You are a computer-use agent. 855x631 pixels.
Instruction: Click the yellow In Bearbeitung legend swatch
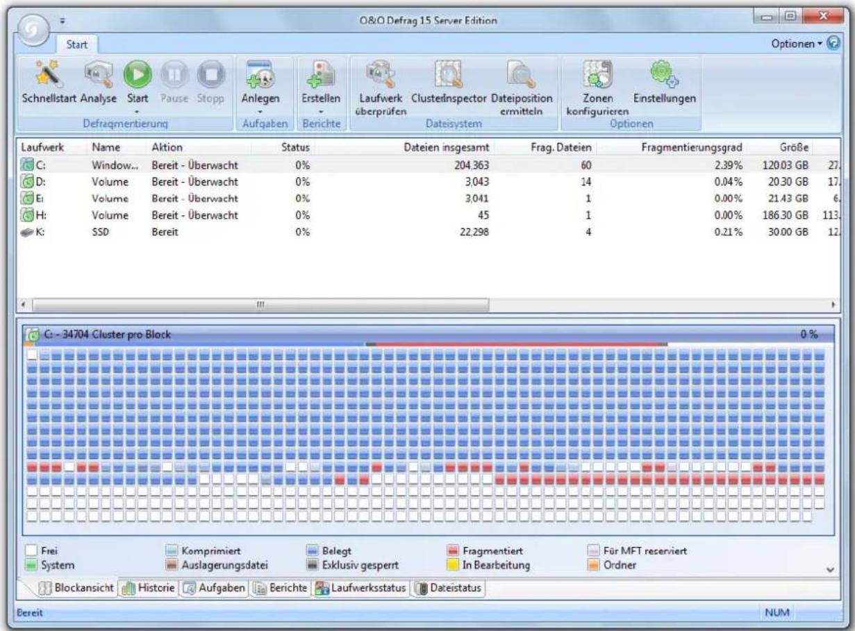451,564
